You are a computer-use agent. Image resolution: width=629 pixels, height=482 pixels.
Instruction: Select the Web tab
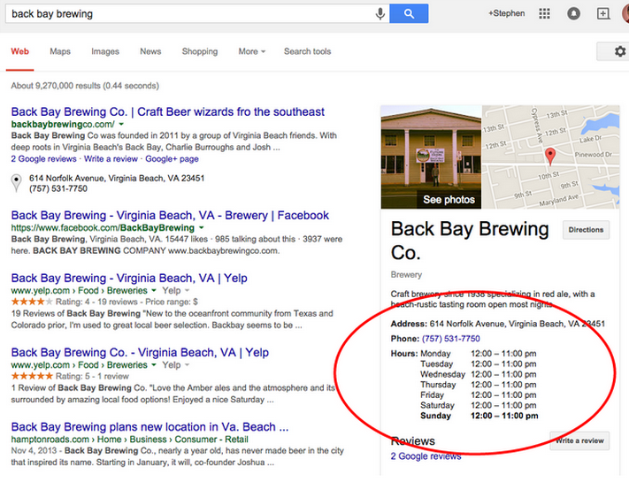tap(19, 51)
